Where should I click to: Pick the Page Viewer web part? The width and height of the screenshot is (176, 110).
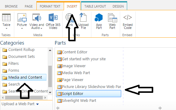point(73,80)
